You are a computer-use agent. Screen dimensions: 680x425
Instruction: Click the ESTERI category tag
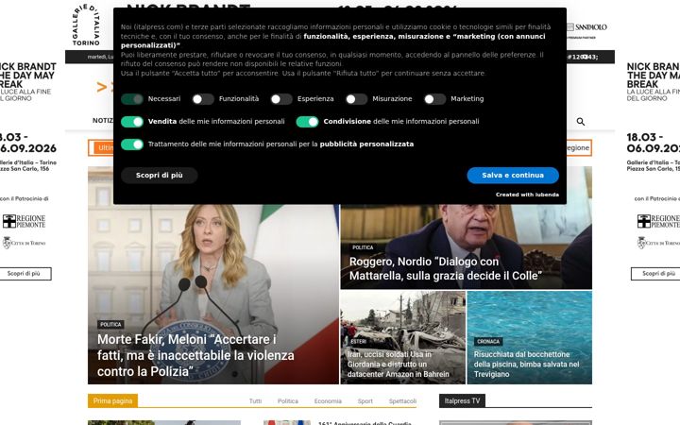tap(358, 341)
